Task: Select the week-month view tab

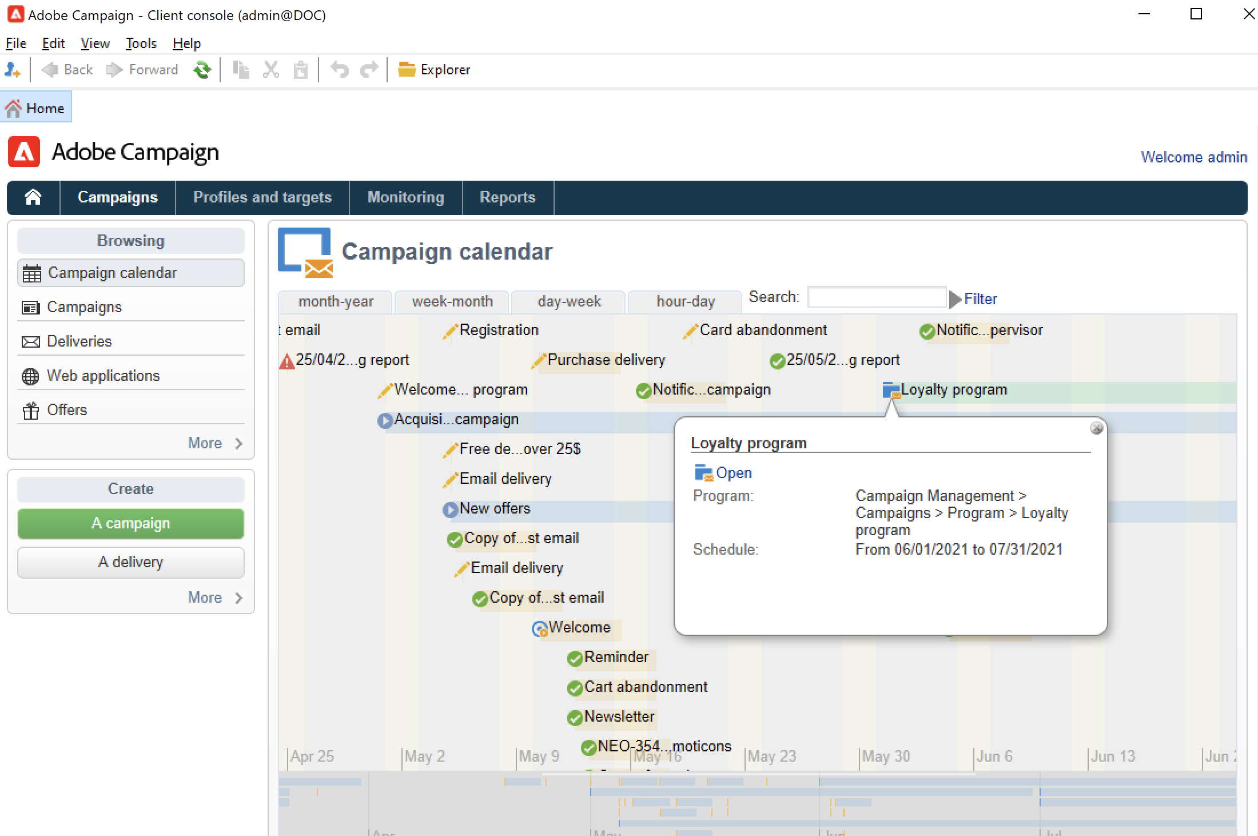Action: tap(452, 301)
